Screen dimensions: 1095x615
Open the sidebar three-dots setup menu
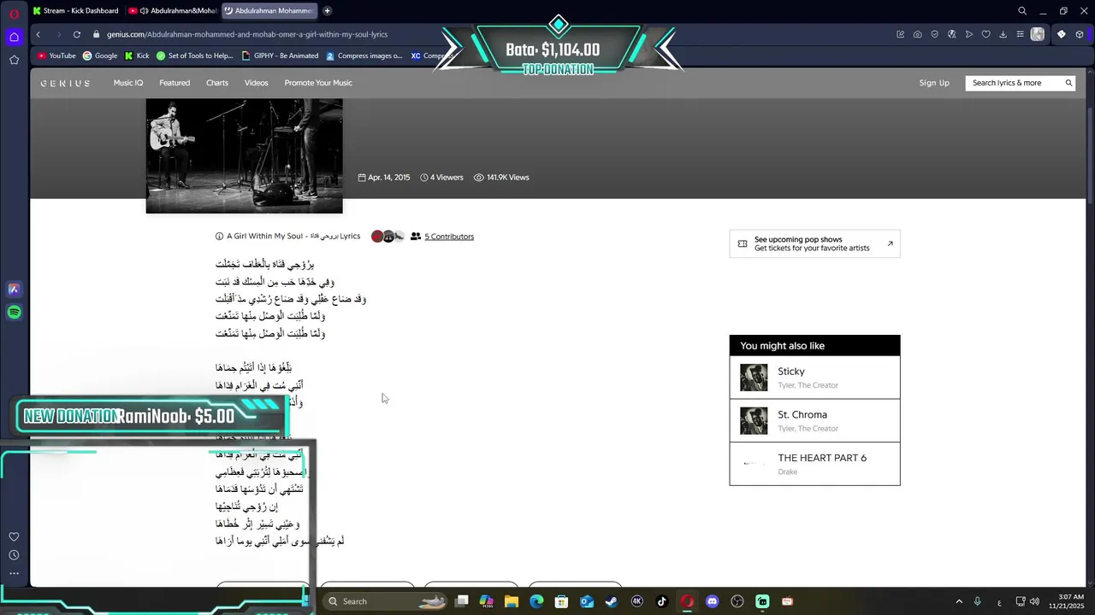point(14,574)
